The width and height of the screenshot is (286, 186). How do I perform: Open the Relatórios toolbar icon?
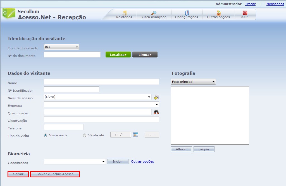point(124,13)
